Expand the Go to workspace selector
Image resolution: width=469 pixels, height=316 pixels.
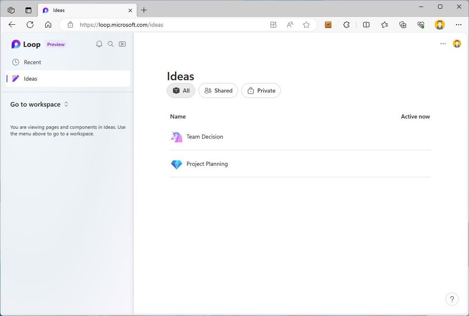(39, 104)
